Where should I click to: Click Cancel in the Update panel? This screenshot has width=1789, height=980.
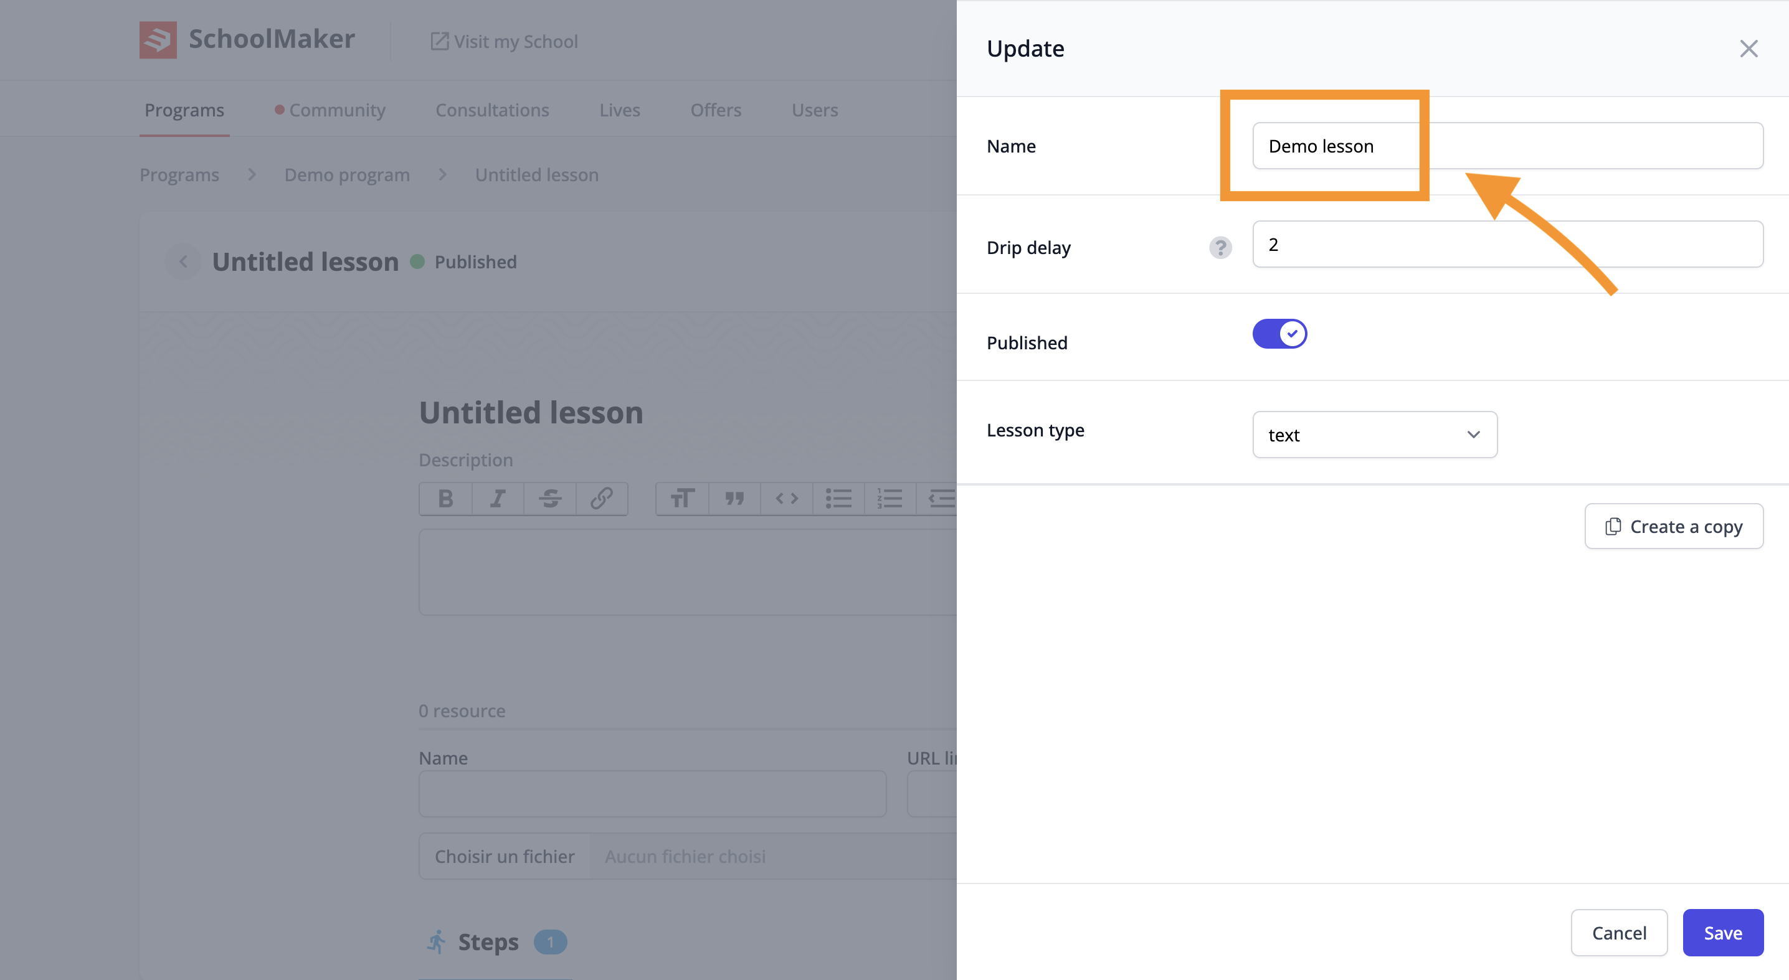[1619, 933]
